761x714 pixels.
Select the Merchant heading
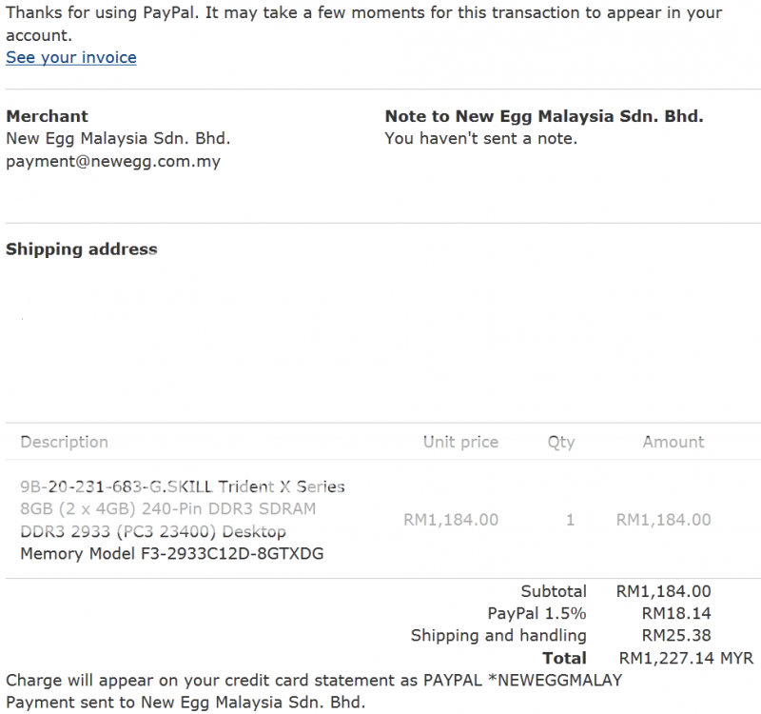pos(47,116)
